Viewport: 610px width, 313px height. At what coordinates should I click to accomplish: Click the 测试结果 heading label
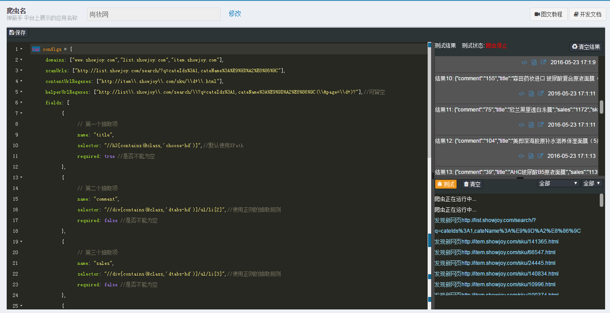pyautogui.click(x=445, y=46)
